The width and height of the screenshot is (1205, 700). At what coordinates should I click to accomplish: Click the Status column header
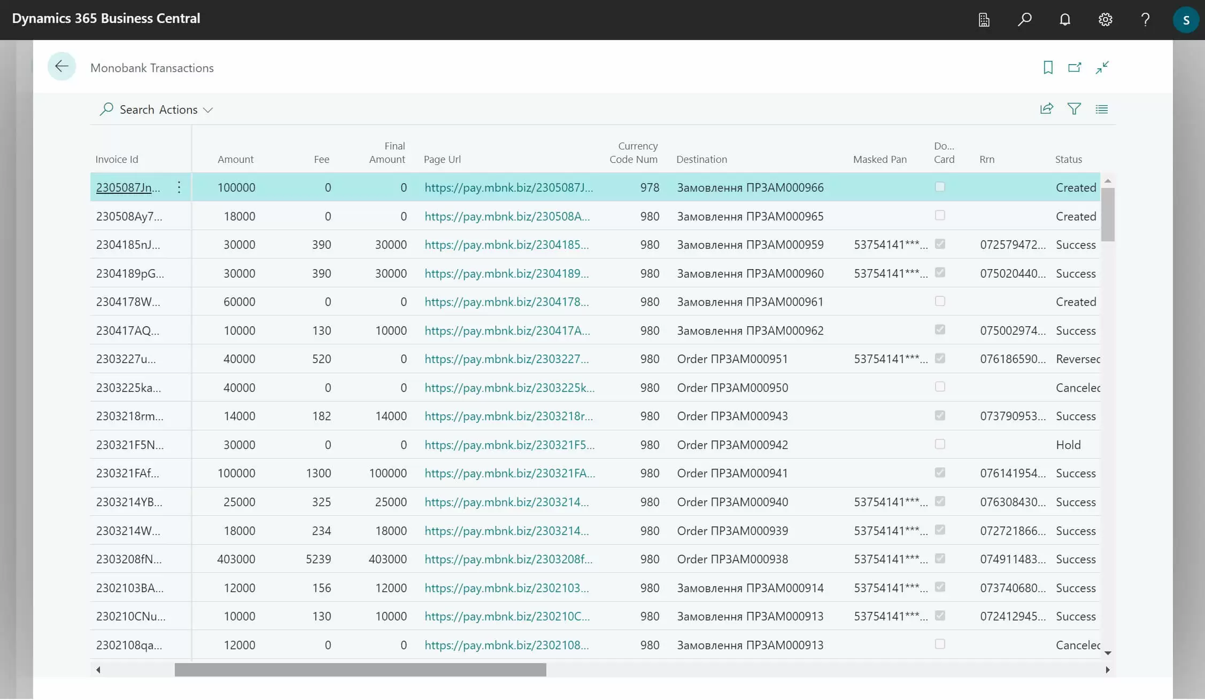click(x=1068, y=159)
